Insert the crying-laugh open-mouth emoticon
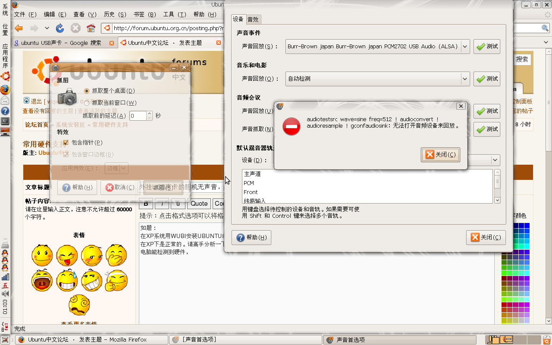552x345 pixels. 42,281
